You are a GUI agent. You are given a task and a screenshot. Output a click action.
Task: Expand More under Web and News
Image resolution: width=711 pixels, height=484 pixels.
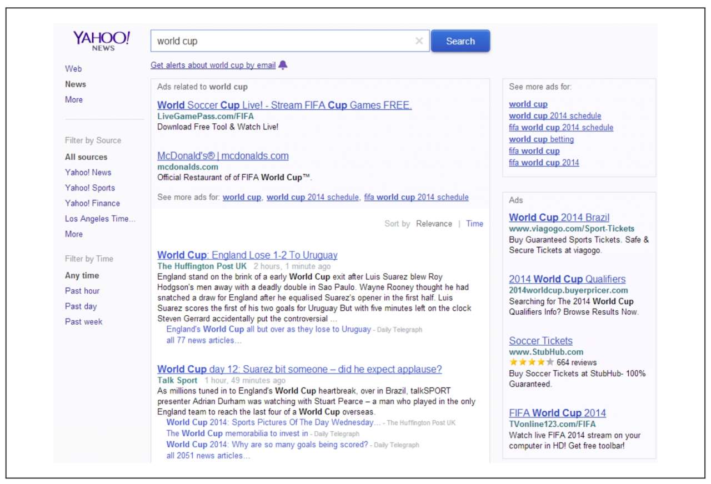point(74,99)
